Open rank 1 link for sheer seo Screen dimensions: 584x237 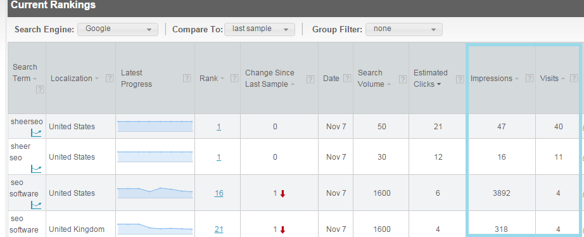tap(219, 157)
